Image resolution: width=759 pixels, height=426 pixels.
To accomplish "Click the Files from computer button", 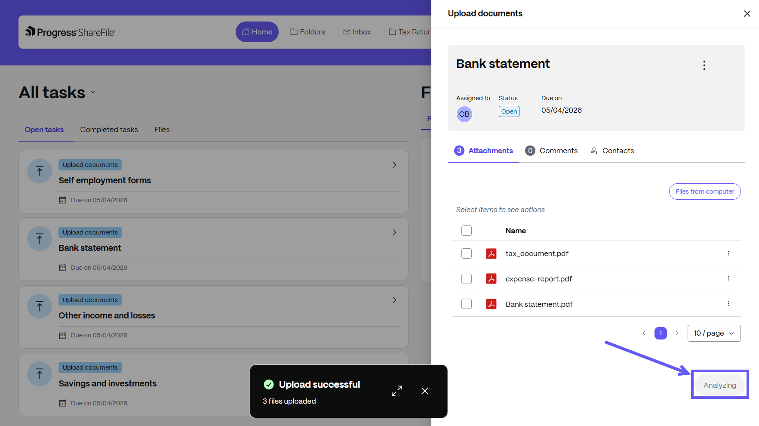I will click(704, 191).
